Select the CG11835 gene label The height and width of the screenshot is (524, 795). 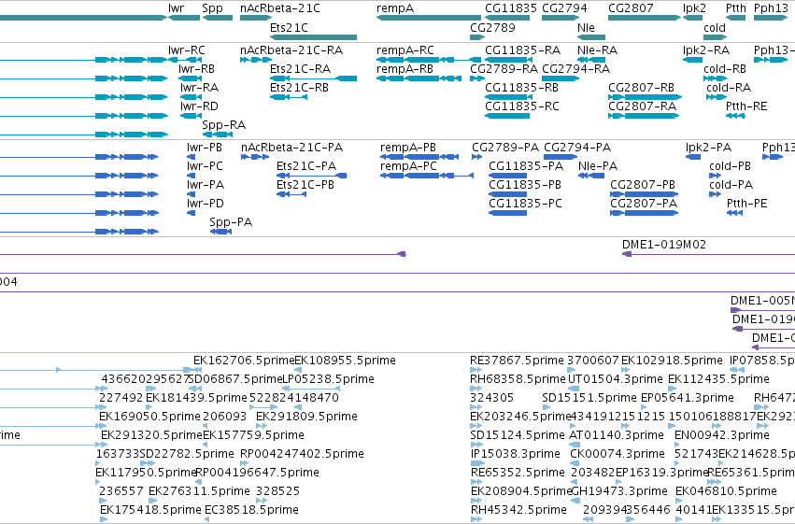pyautogui.click(x=511, y=8)
